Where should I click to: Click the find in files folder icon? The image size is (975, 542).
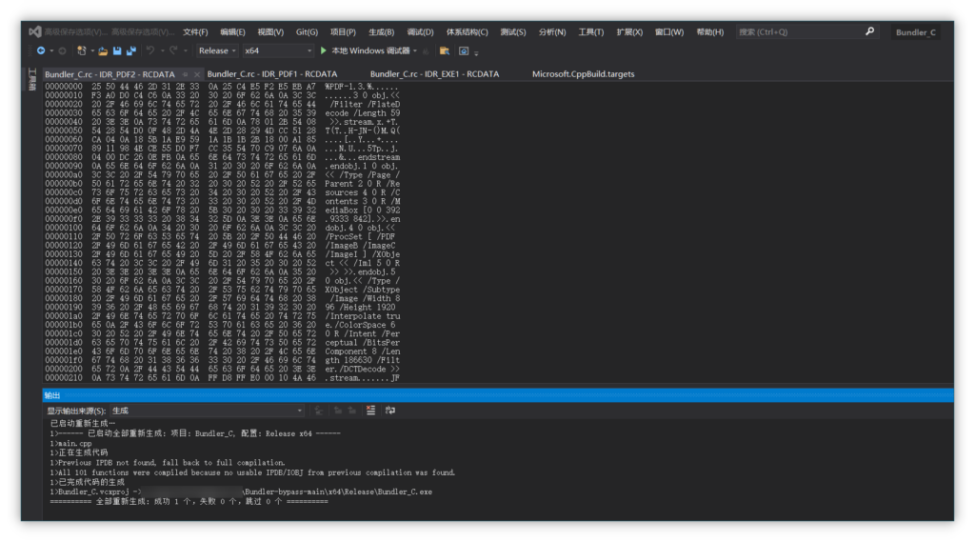pyautogui.click(x=445, y=51)
